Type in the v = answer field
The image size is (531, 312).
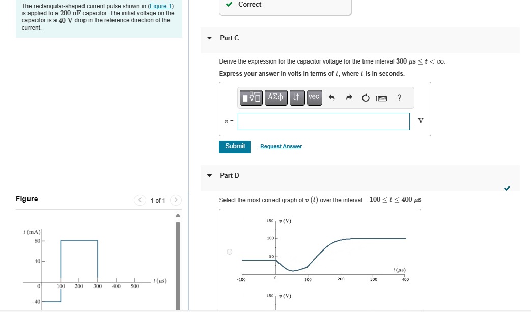(323, 121)
